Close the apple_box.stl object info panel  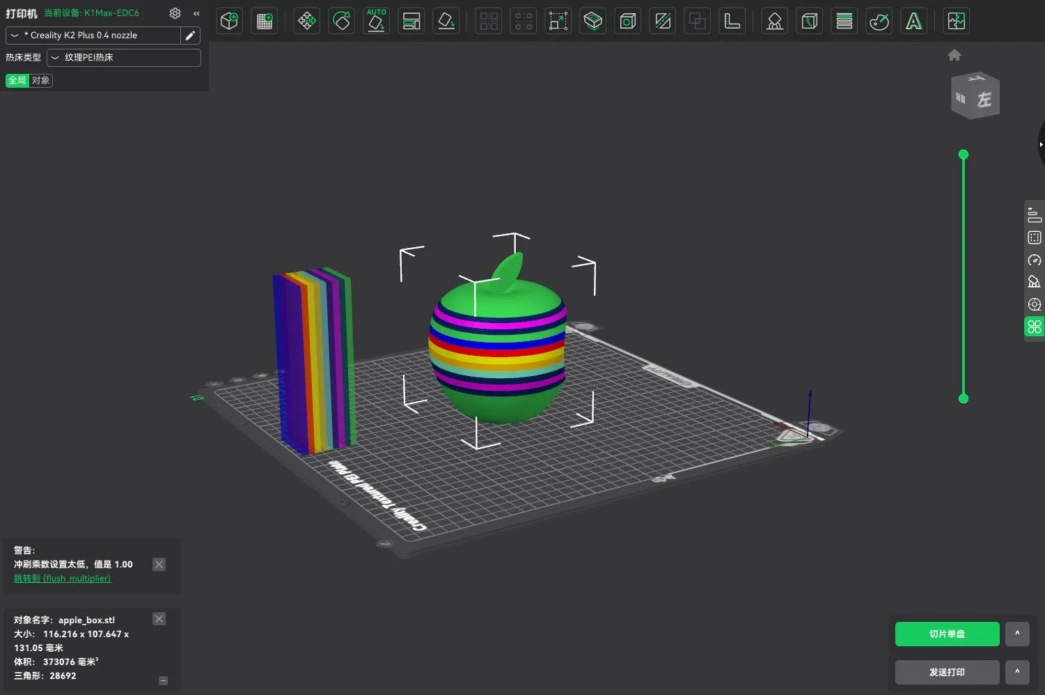[159, 619]
